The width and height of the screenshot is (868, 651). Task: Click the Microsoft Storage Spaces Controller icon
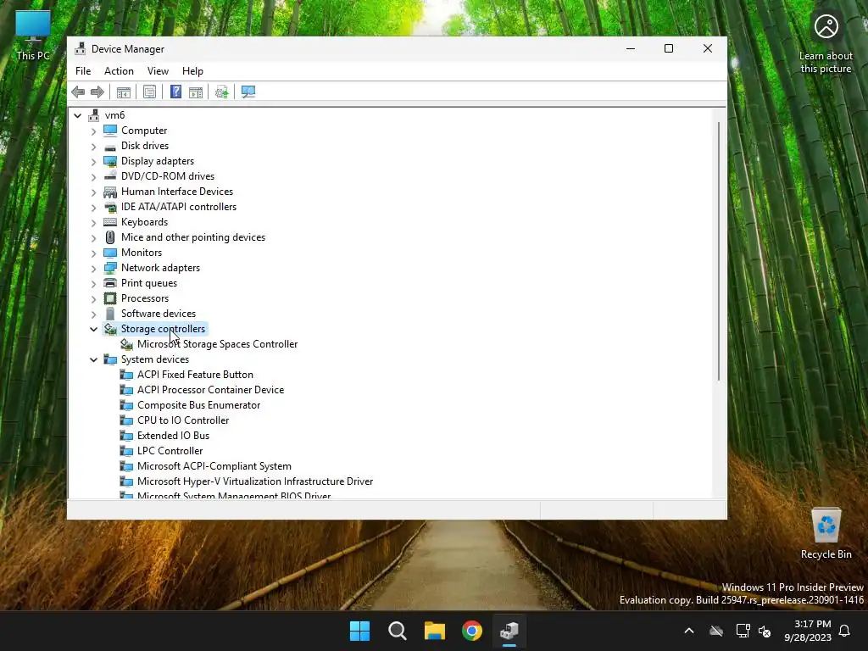coord(127,344)
